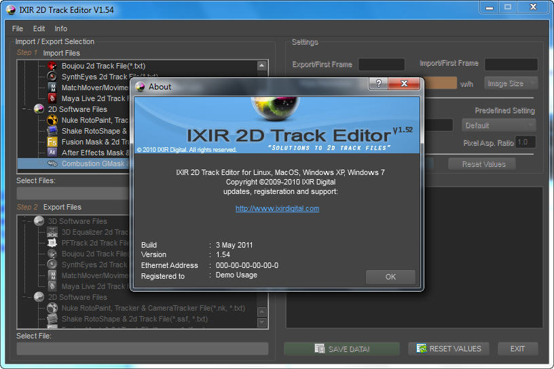Click the small Reset Values button in Settings
Viewport: 554px width, 369px height.
pos(482,164)
